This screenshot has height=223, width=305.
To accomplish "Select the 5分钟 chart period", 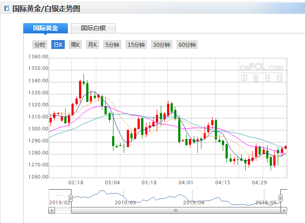I will [112, 45].
